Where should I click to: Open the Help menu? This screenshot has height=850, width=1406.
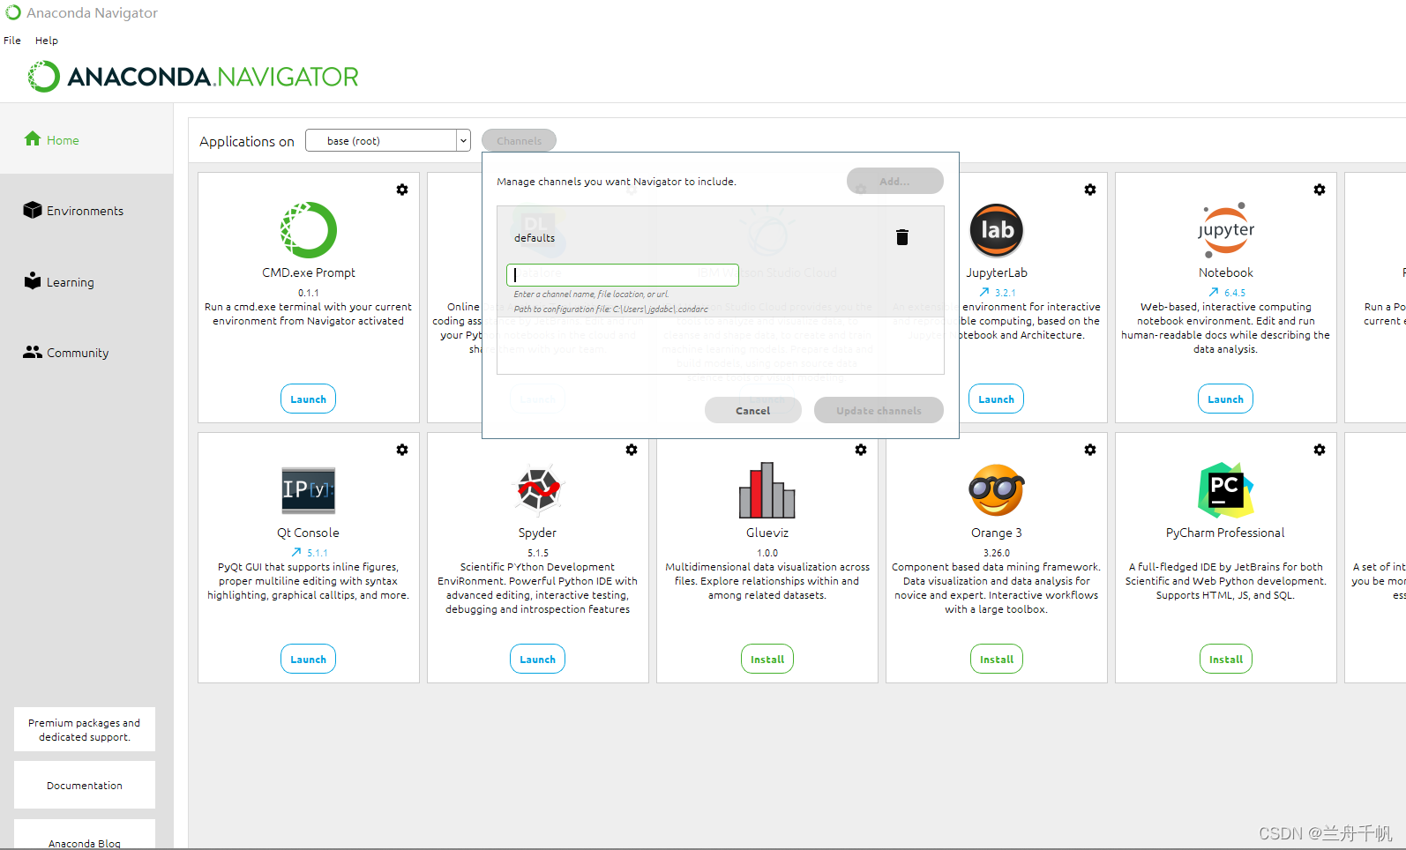click(x=47, y=41)
